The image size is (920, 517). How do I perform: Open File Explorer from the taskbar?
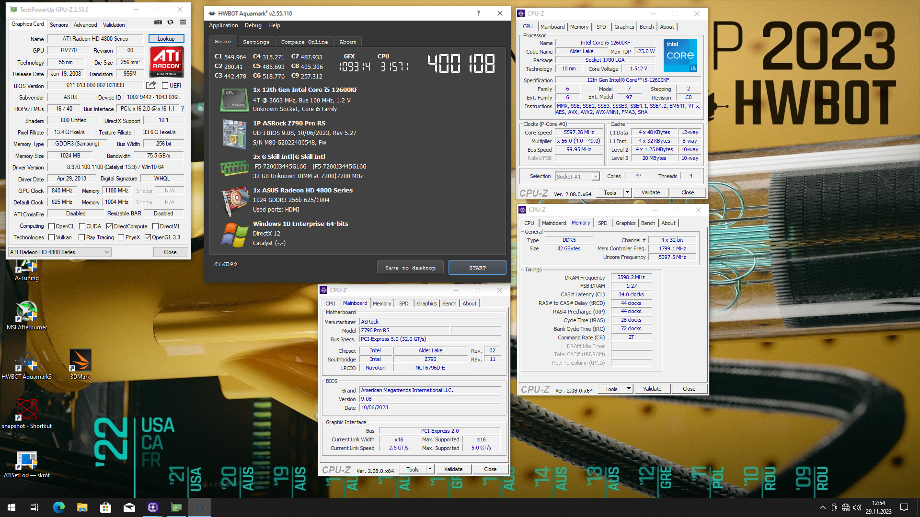point(82,507)
